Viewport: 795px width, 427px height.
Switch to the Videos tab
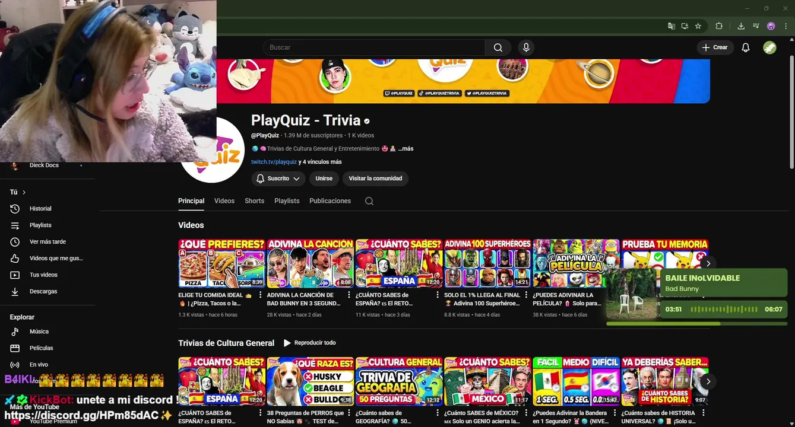(224, 201)
